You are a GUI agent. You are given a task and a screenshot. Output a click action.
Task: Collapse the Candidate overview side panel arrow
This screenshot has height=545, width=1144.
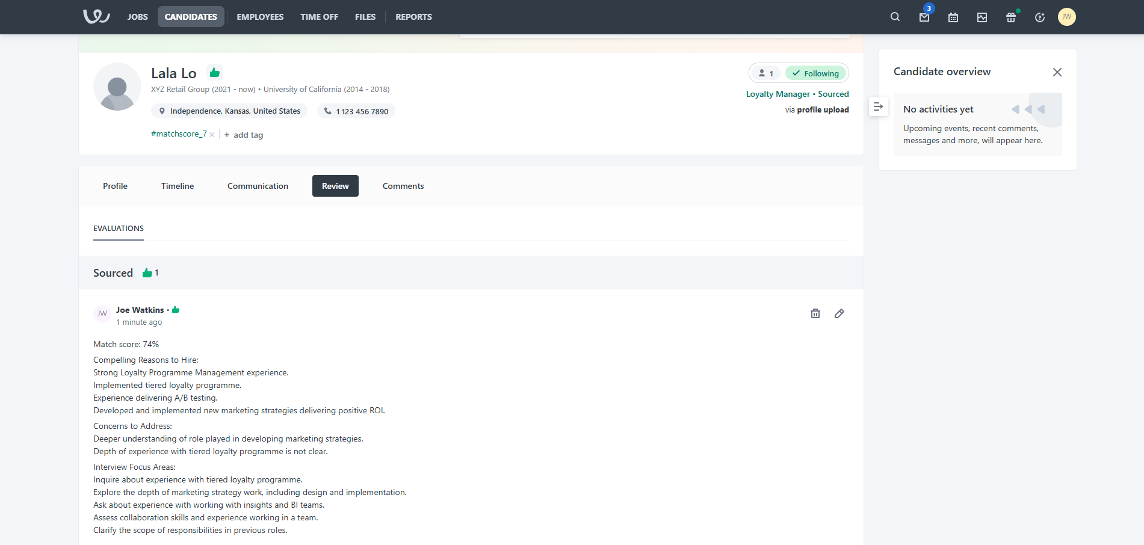(879, 106)
